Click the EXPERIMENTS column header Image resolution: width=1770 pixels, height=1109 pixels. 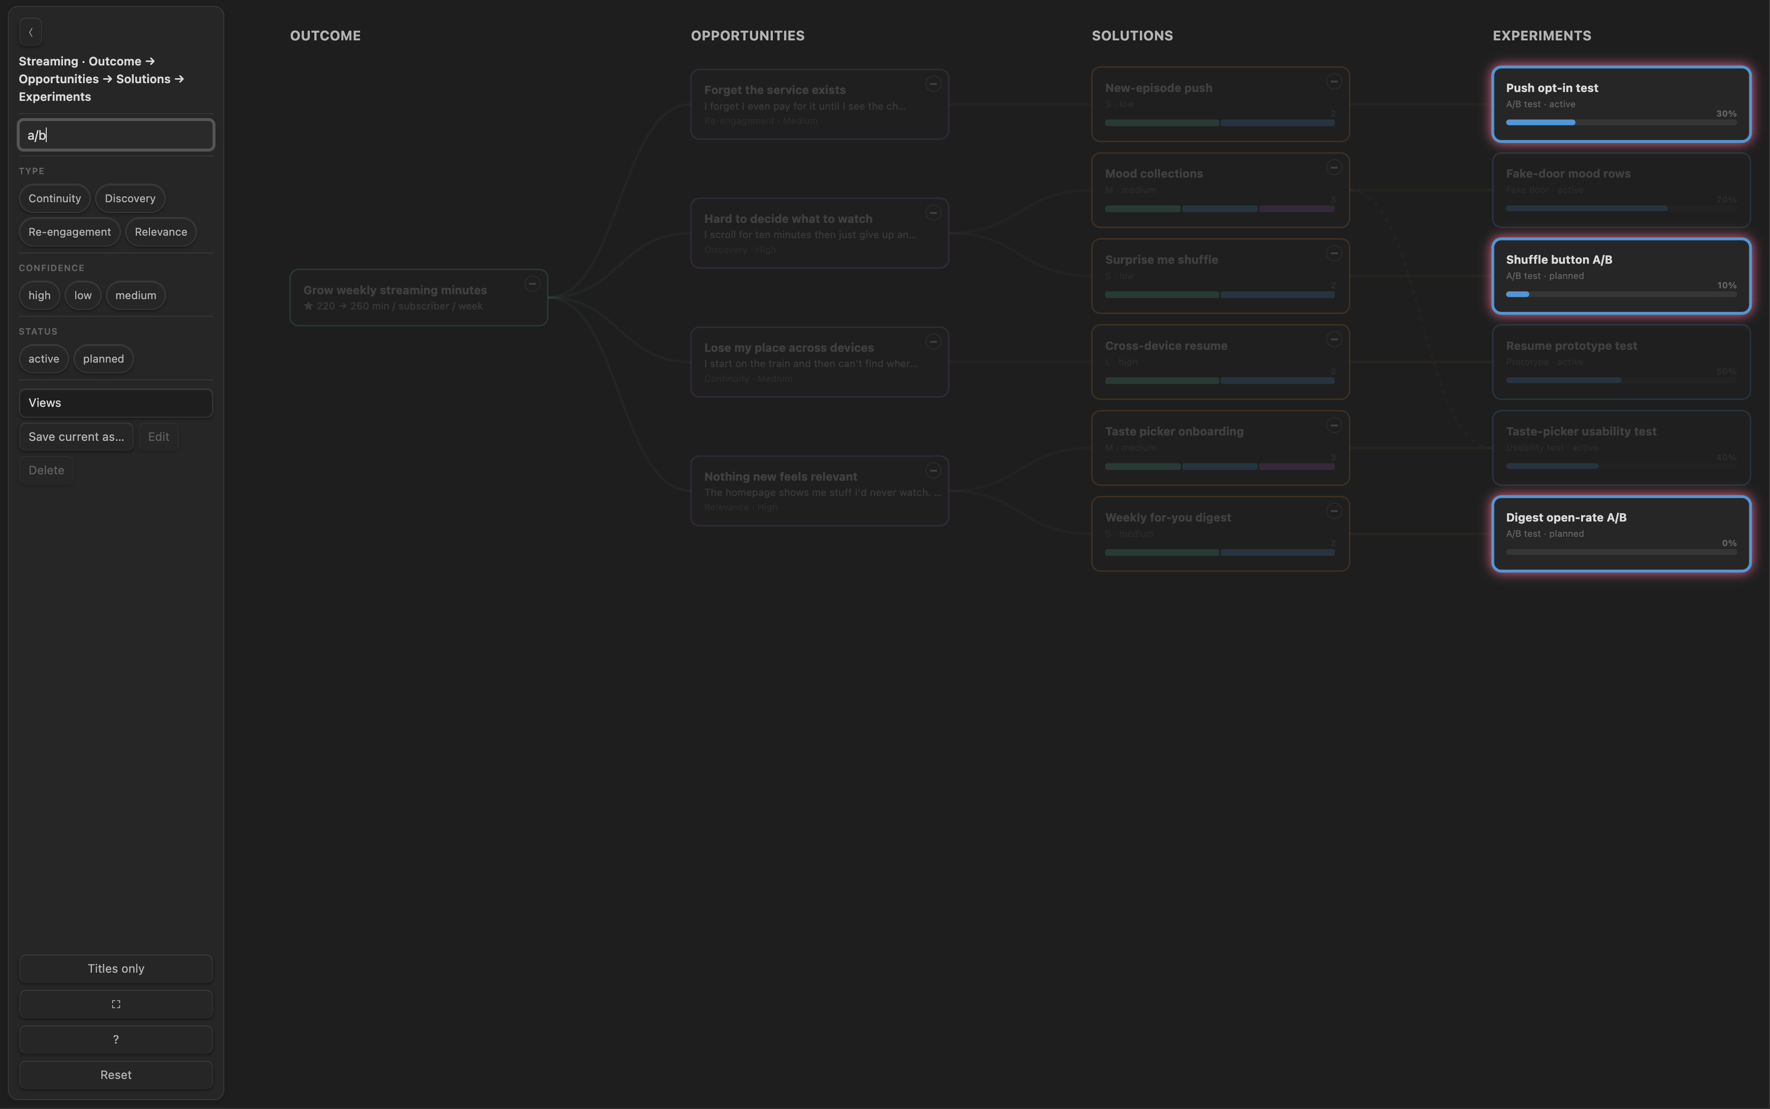point(1541,35)
